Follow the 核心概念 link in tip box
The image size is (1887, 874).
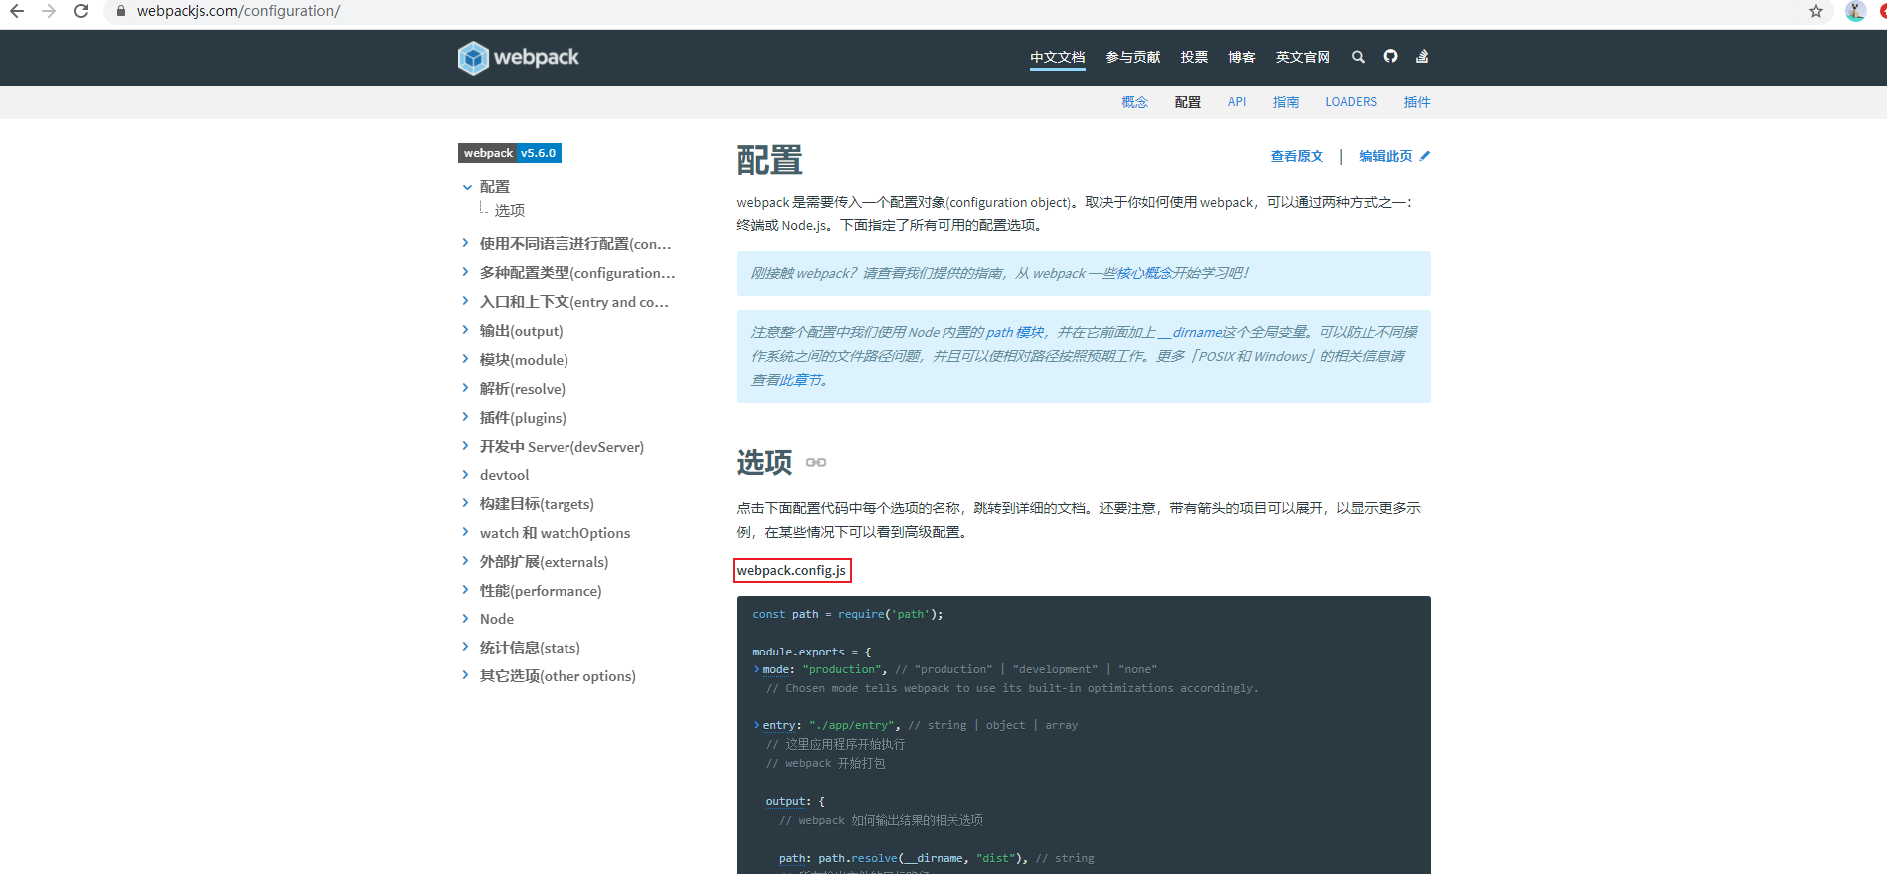(x=1144, y=273)
